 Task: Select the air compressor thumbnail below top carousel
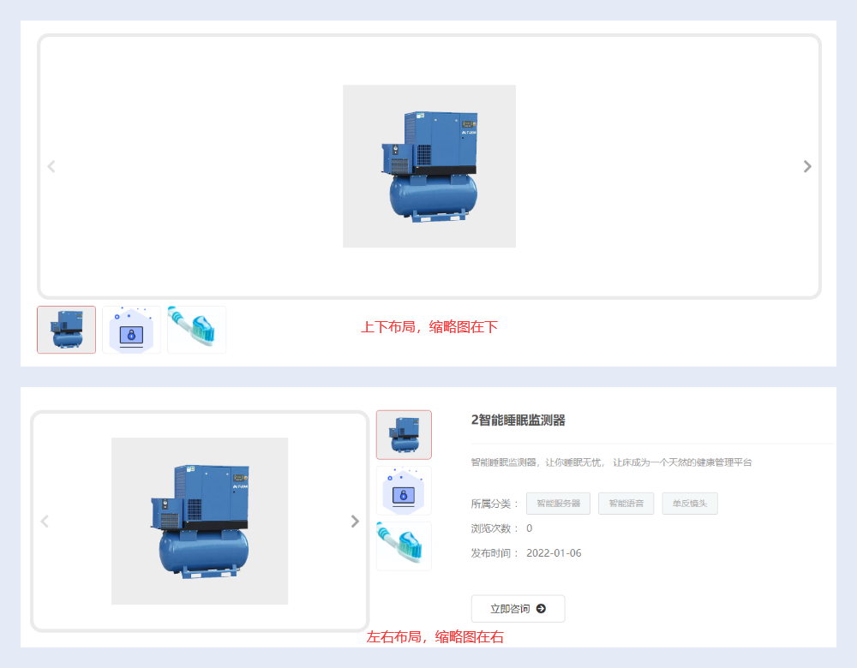point(66,330)
